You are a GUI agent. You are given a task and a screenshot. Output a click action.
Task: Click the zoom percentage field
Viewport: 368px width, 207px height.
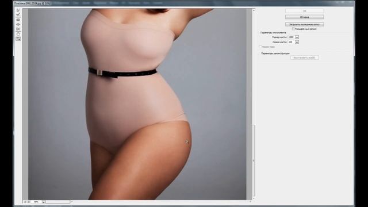click(36, 202)
